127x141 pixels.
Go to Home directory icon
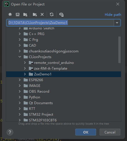click(10, 14)
